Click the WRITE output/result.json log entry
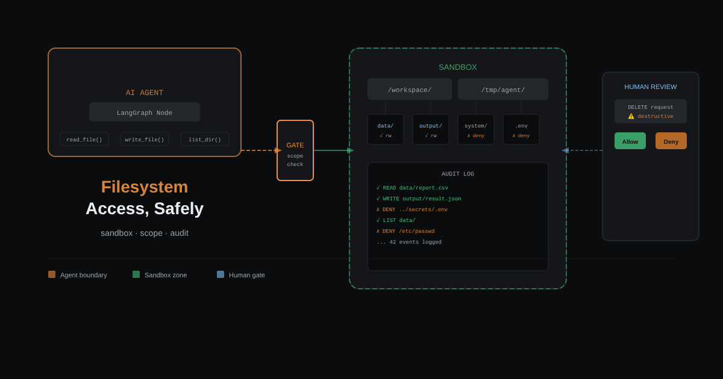The height and width of the screenshot is (379, 723). [x=419, y=199]
